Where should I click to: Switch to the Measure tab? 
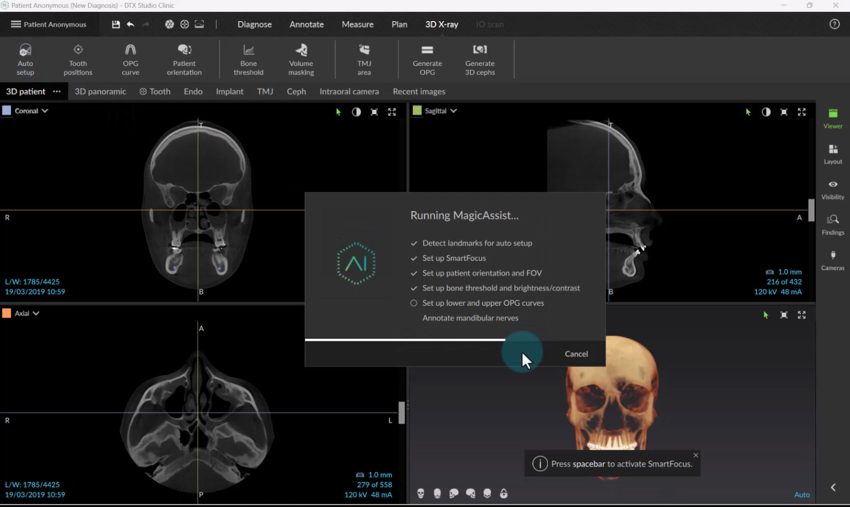[x=357, y=24]
